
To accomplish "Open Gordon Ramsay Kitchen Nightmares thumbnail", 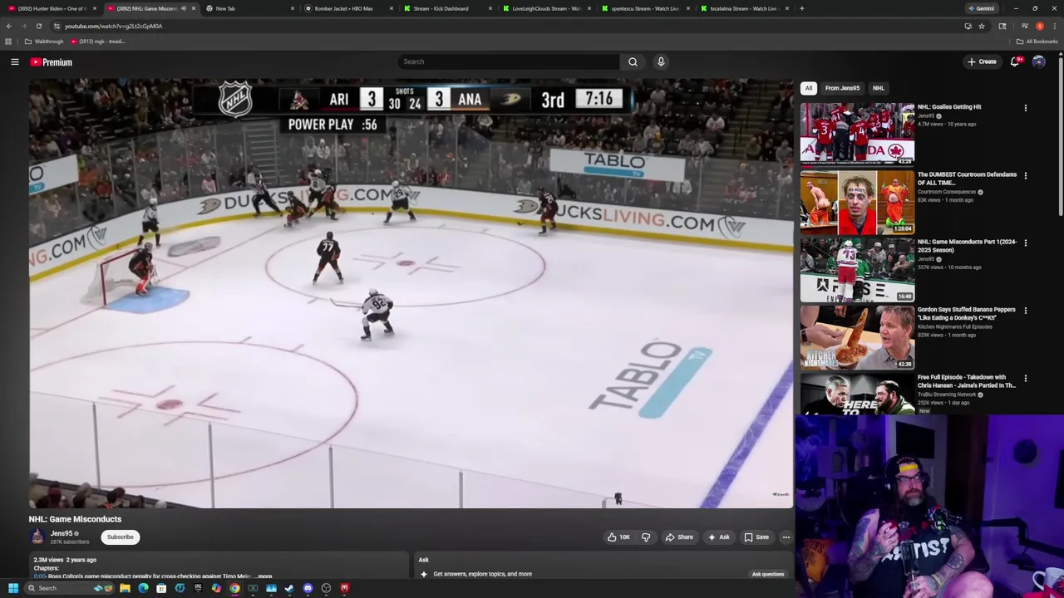I will point(857,337).
